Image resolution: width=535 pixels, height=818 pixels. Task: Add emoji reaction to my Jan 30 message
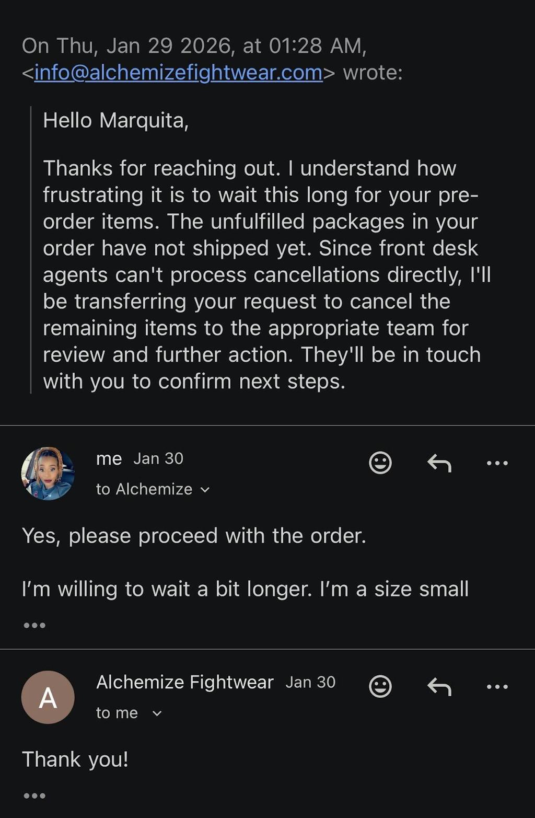click(x=380, y=463)
